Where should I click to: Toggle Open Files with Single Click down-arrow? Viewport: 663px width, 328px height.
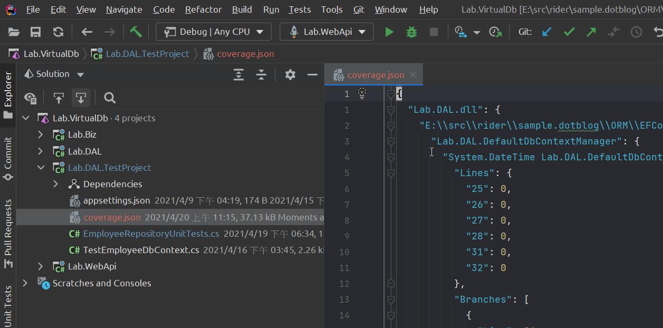point(81,98)
